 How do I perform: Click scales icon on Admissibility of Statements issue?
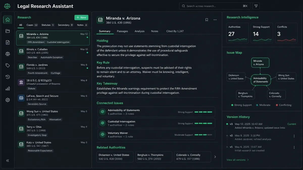pyautogui.click(x=103, y=112)
